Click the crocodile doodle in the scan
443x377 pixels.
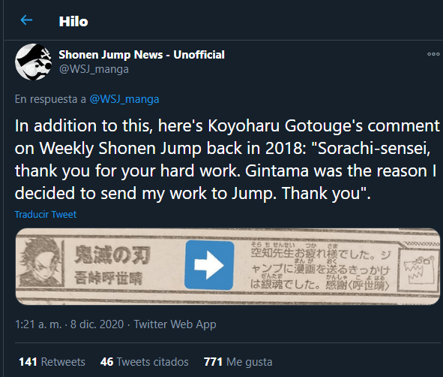(x=418, y=269)
